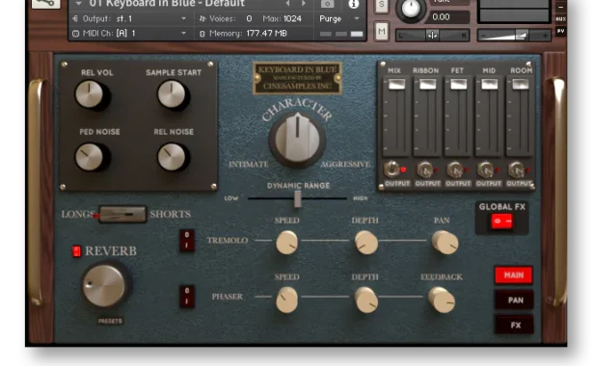Click the PV button in header
Viewport: 594px width, 366px height.
tap(560, 31)
